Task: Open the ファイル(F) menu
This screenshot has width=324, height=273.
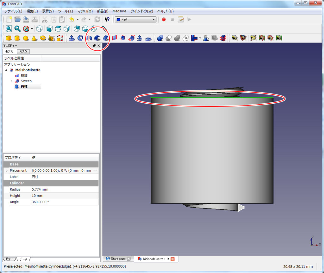Action: point(13,11)
